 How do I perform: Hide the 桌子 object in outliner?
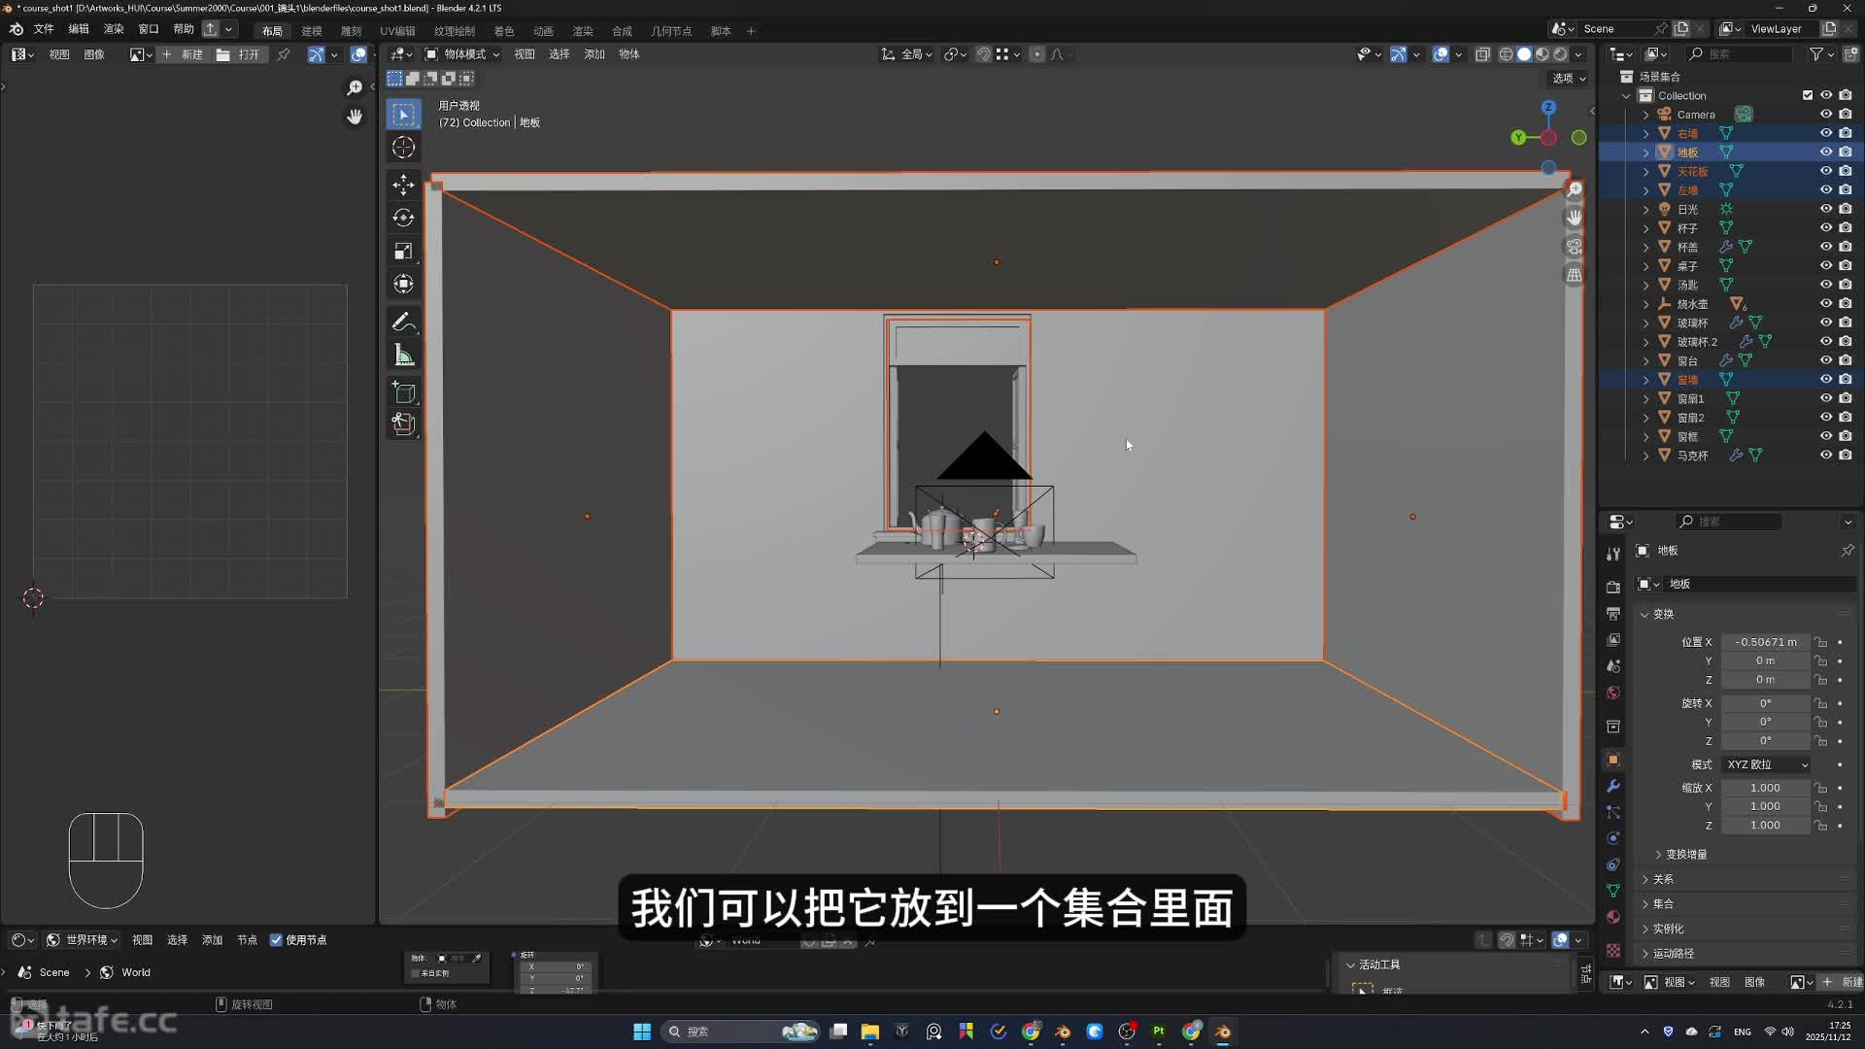pos(1825,265)
